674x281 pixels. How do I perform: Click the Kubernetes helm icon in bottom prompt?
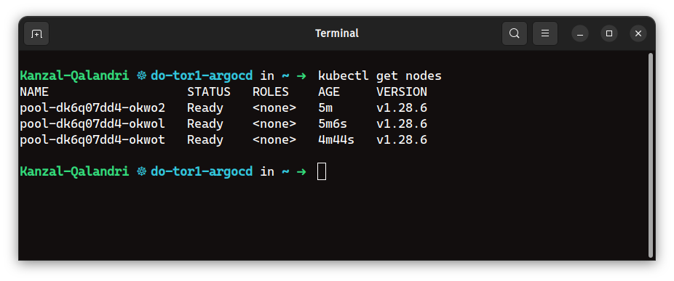141,171
